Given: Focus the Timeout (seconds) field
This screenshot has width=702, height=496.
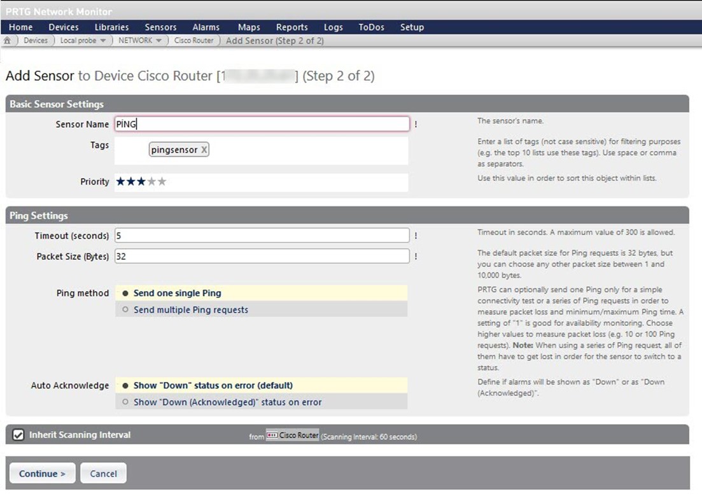Looking at the screenshot, I should coord(262,235).
